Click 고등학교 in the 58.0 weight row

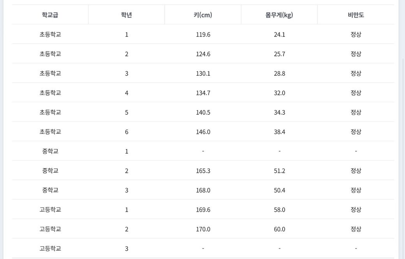coord(50,210)
